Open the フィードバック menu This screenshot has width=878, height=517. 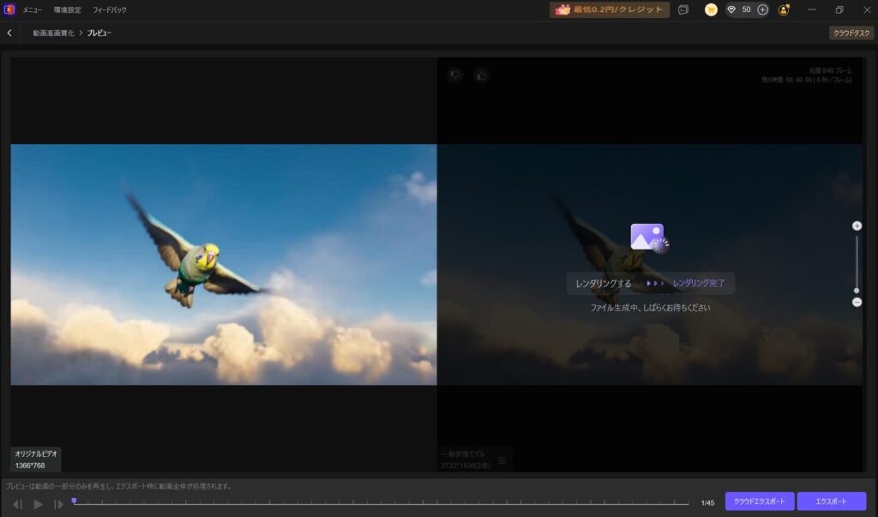109,10
